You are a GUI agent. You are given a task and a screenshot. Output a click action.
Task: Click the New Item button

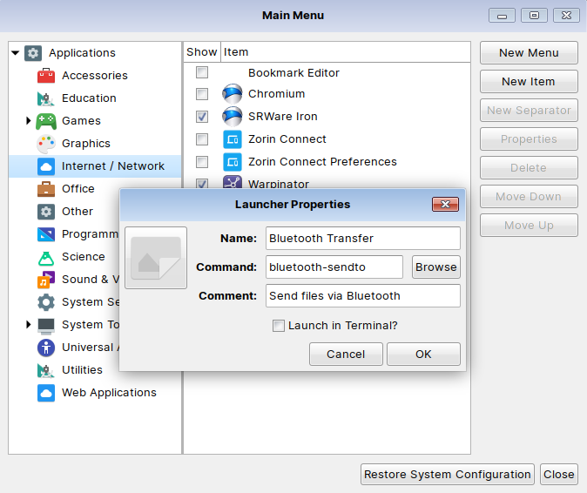click(529, 82)
